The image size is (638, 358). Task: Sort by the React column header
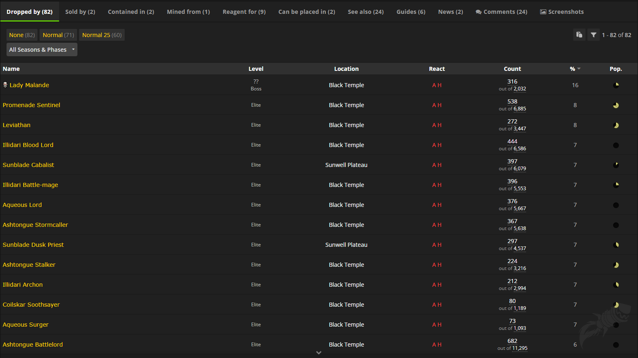[x=437, y=69]
